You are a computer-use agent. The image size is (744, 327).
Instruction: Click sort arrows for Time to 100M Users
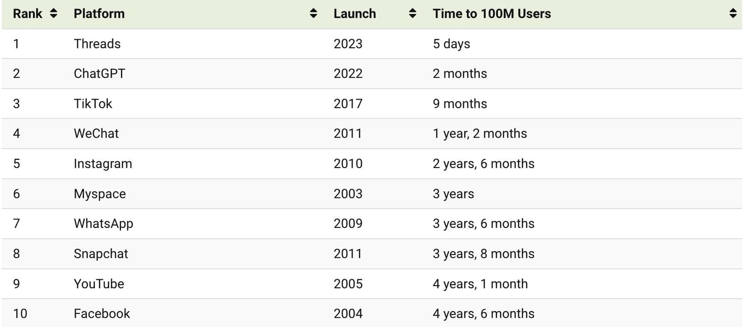[733, 14]
